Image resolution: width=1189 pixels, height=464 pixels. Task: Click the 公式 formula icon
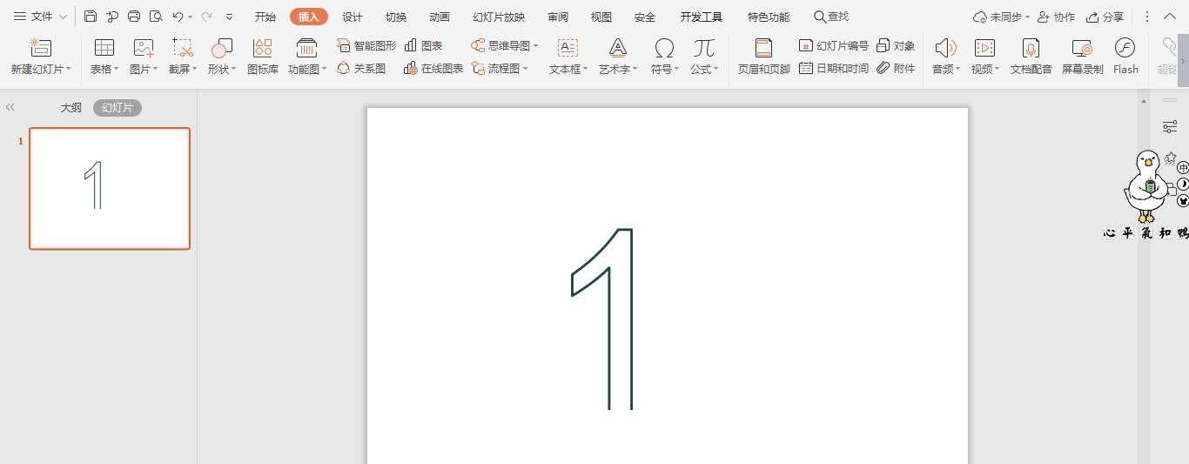tap(704, 48)
